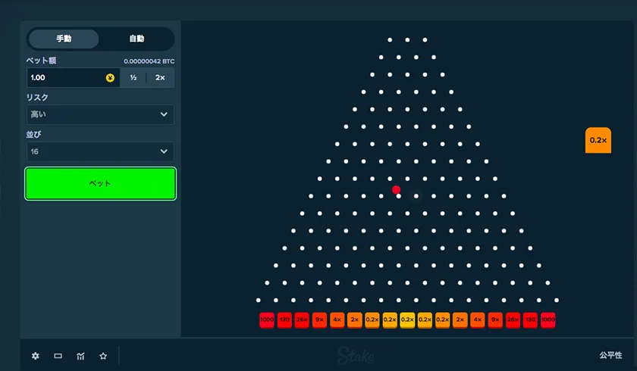Switch to the 自動 auto tab

(x=137, y=39)
